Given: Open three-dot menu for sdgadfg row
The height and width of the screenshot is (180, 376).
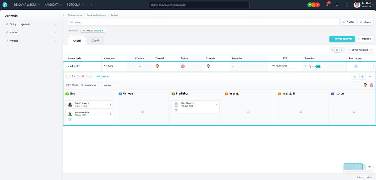Looking at the screenshot, I should (x=371, y=66).
